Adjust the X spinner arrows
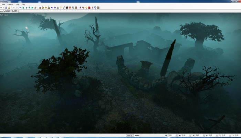 [x=217, y=135]
